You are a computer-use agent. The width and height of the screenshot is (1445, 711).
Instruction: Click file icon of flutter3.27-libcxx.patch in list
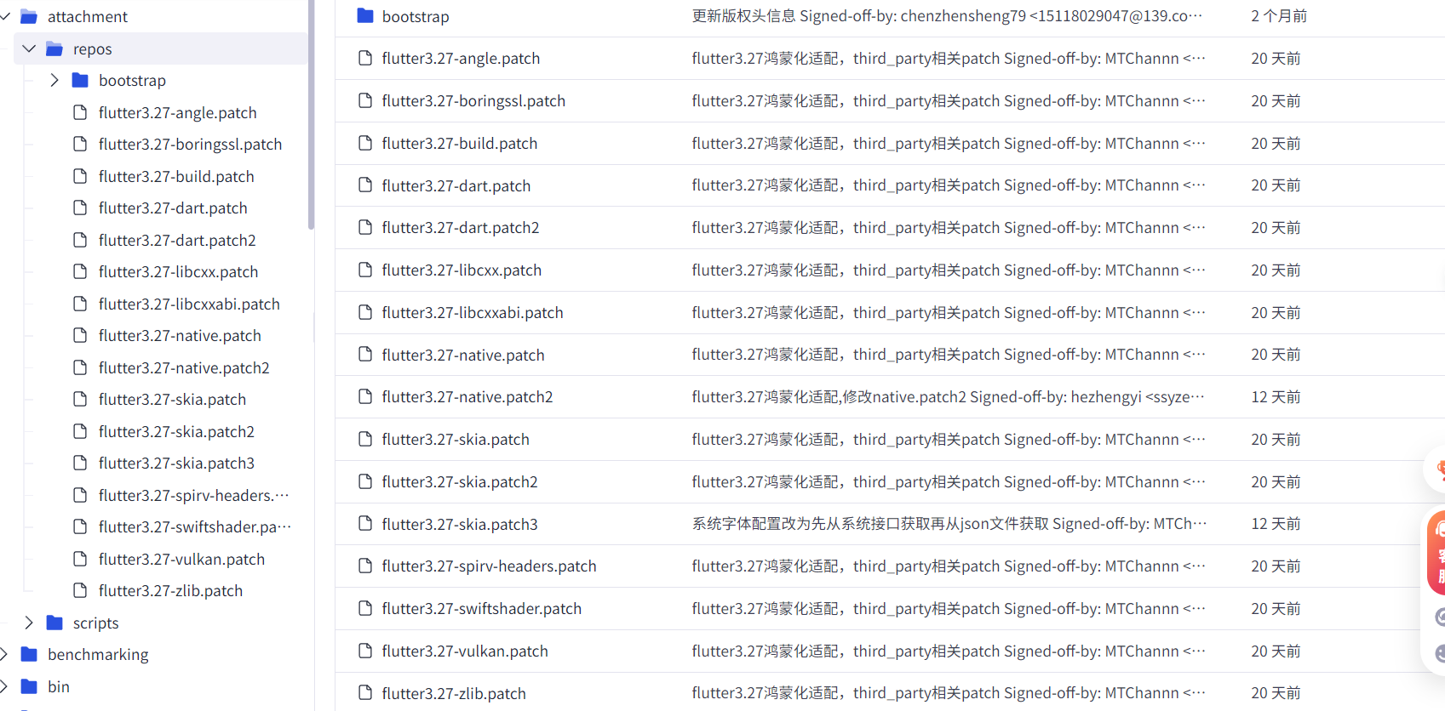365,270
